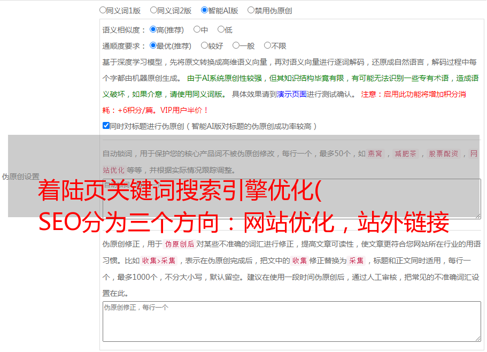Image resolution: width=487 pixels, height=352 pixels.
Task: Click the 减肥茶 example keyword
Action: (405, 154)
